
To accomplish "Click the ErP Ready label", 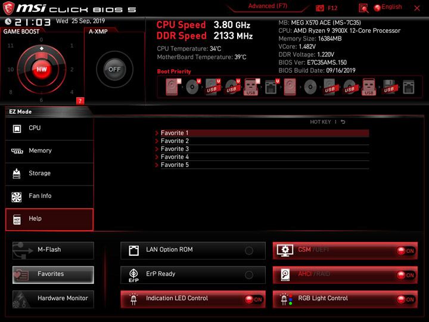I will pos(161,274).
